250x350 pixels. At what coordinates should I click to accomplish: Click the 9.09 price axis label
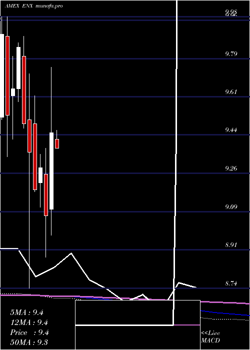231,206
